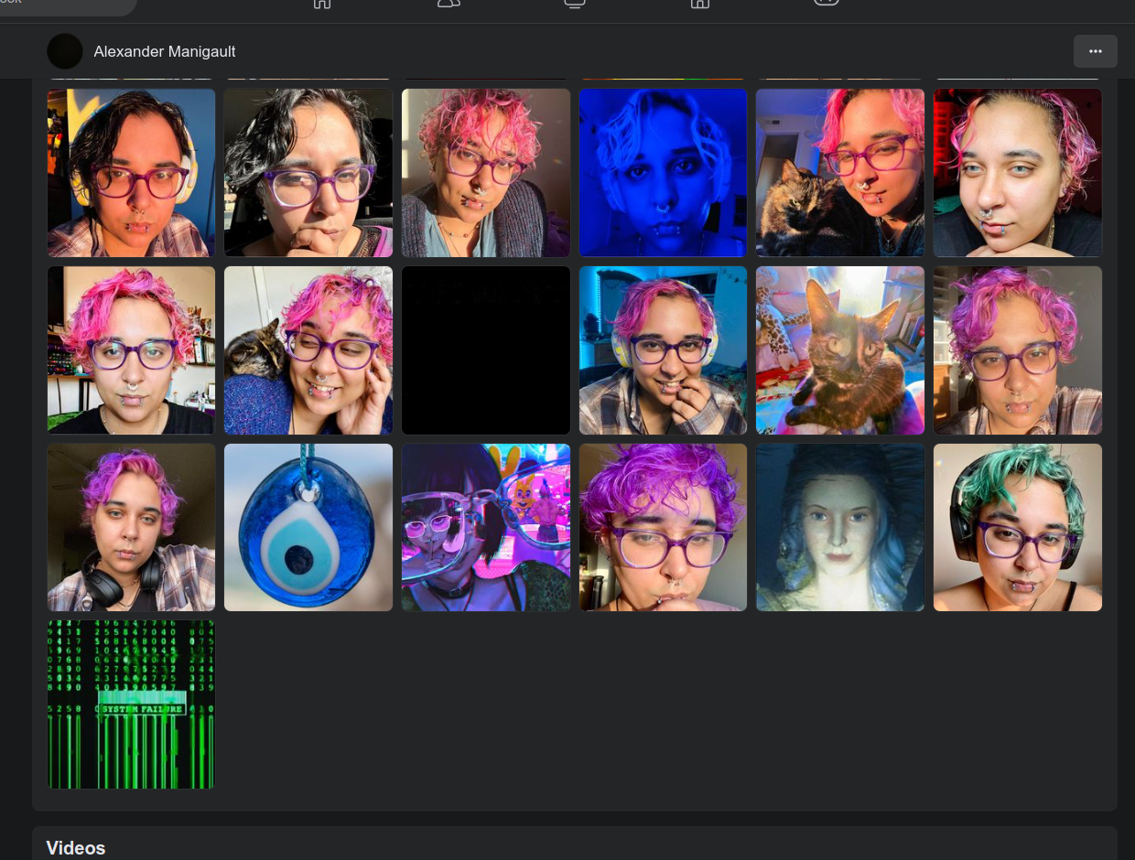View the cartoon avatar with glasses image

486,527
